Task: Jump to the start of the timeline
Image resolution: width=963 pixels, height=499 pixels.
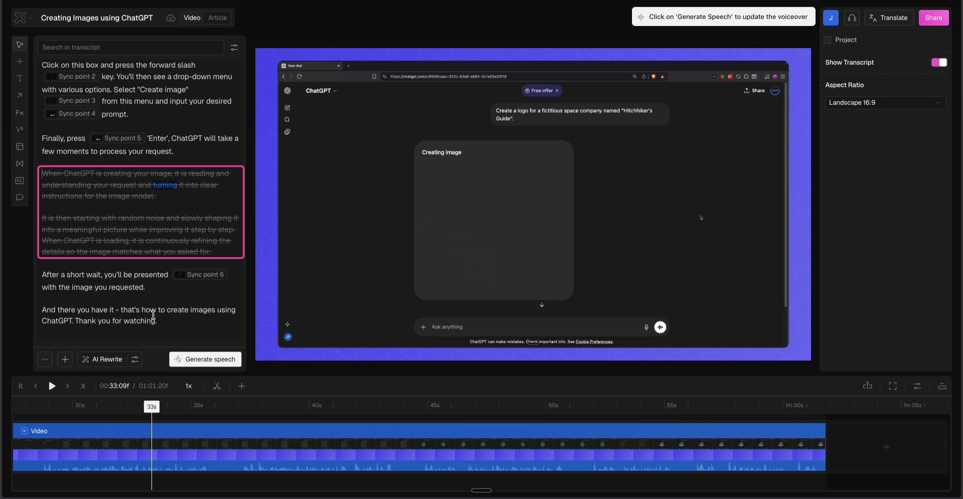Action: [21, 386]
